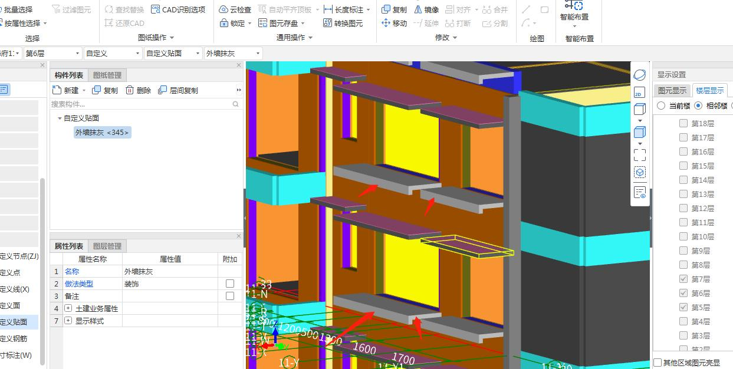The width and height of the screenshot is (733, 369).
Task: Click the 搜索构件 search field
Action: click(x=140, y=104)
